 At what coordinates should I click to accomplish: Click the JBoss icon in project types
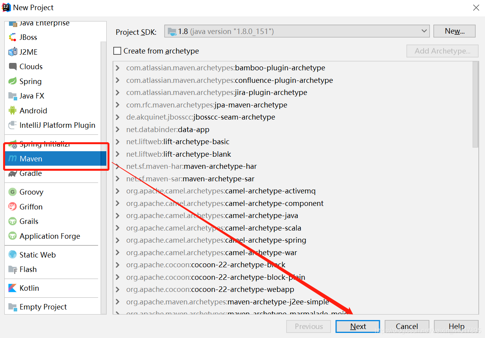click(13, 38)
